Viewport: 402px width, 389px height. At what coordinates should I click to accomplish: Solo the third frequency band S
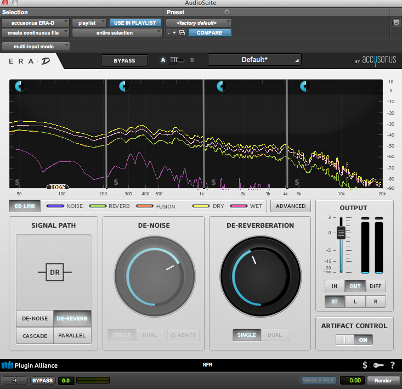coord(213,182)
